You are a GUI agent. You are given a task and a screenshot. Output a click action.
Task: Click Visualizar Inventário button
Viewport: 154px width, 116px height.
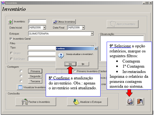tap(32, 87)
